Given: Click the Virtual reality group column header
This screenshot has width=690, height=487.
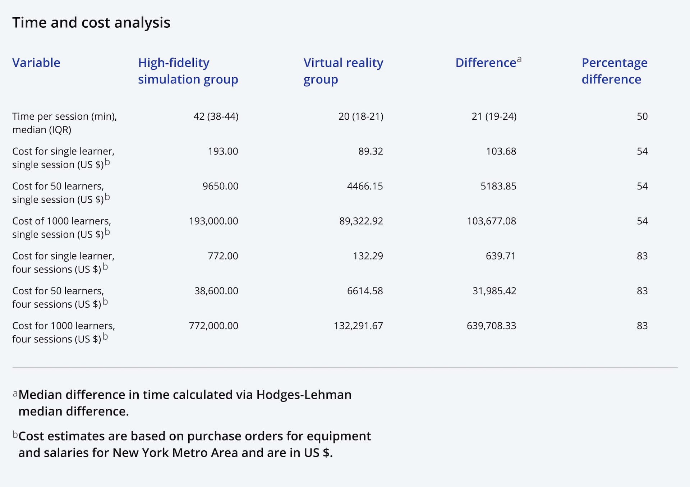Looking at the screenshot, I should tap(343, 71).
